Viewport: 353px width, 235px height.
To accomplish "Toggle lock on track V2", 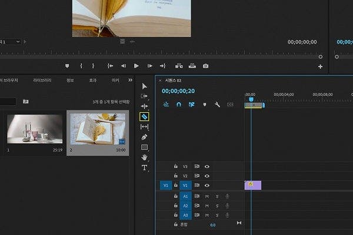I will pos(175,176).
